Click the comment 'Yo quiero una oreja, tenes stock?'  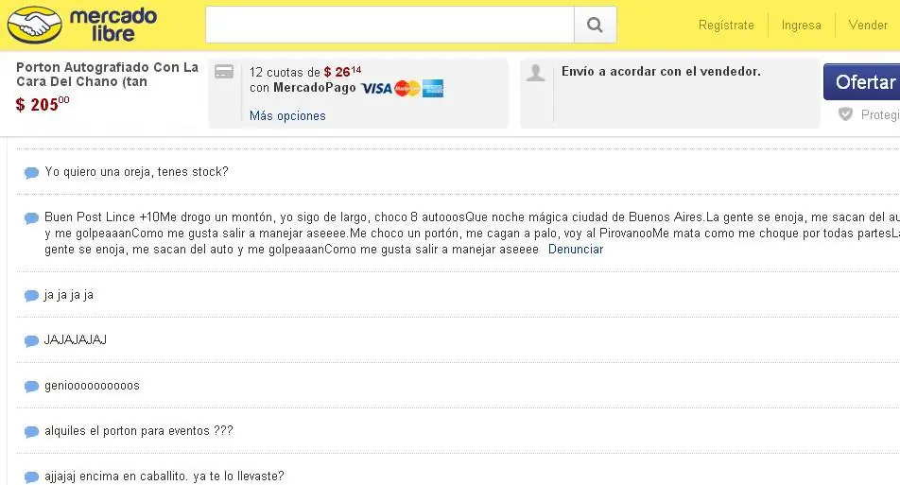pos(136,172)
